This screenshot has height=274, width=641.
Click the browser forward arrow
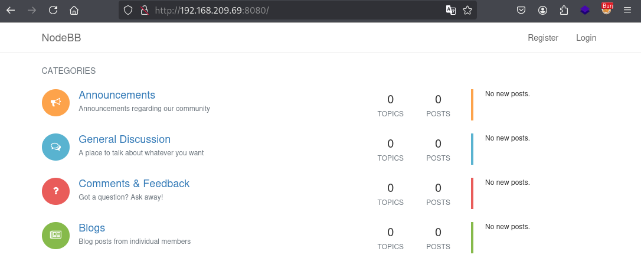[x=31, y=10]
